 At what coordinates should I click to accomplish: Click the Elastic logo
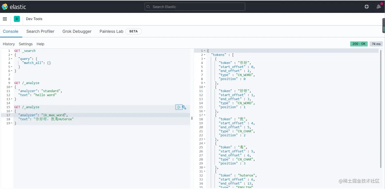pyautogui.click(x=14, y=7)
